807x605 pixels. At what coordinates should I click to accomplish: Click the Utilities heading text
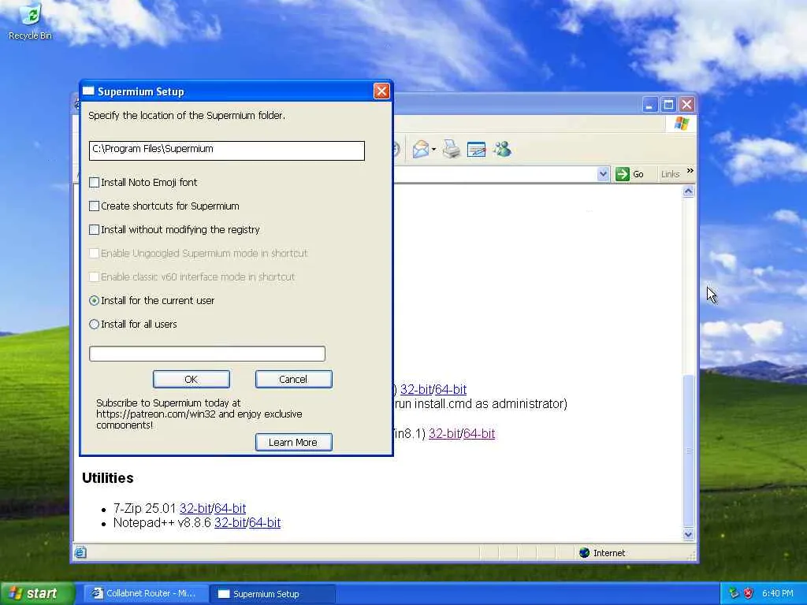click(x=107, y=478)
